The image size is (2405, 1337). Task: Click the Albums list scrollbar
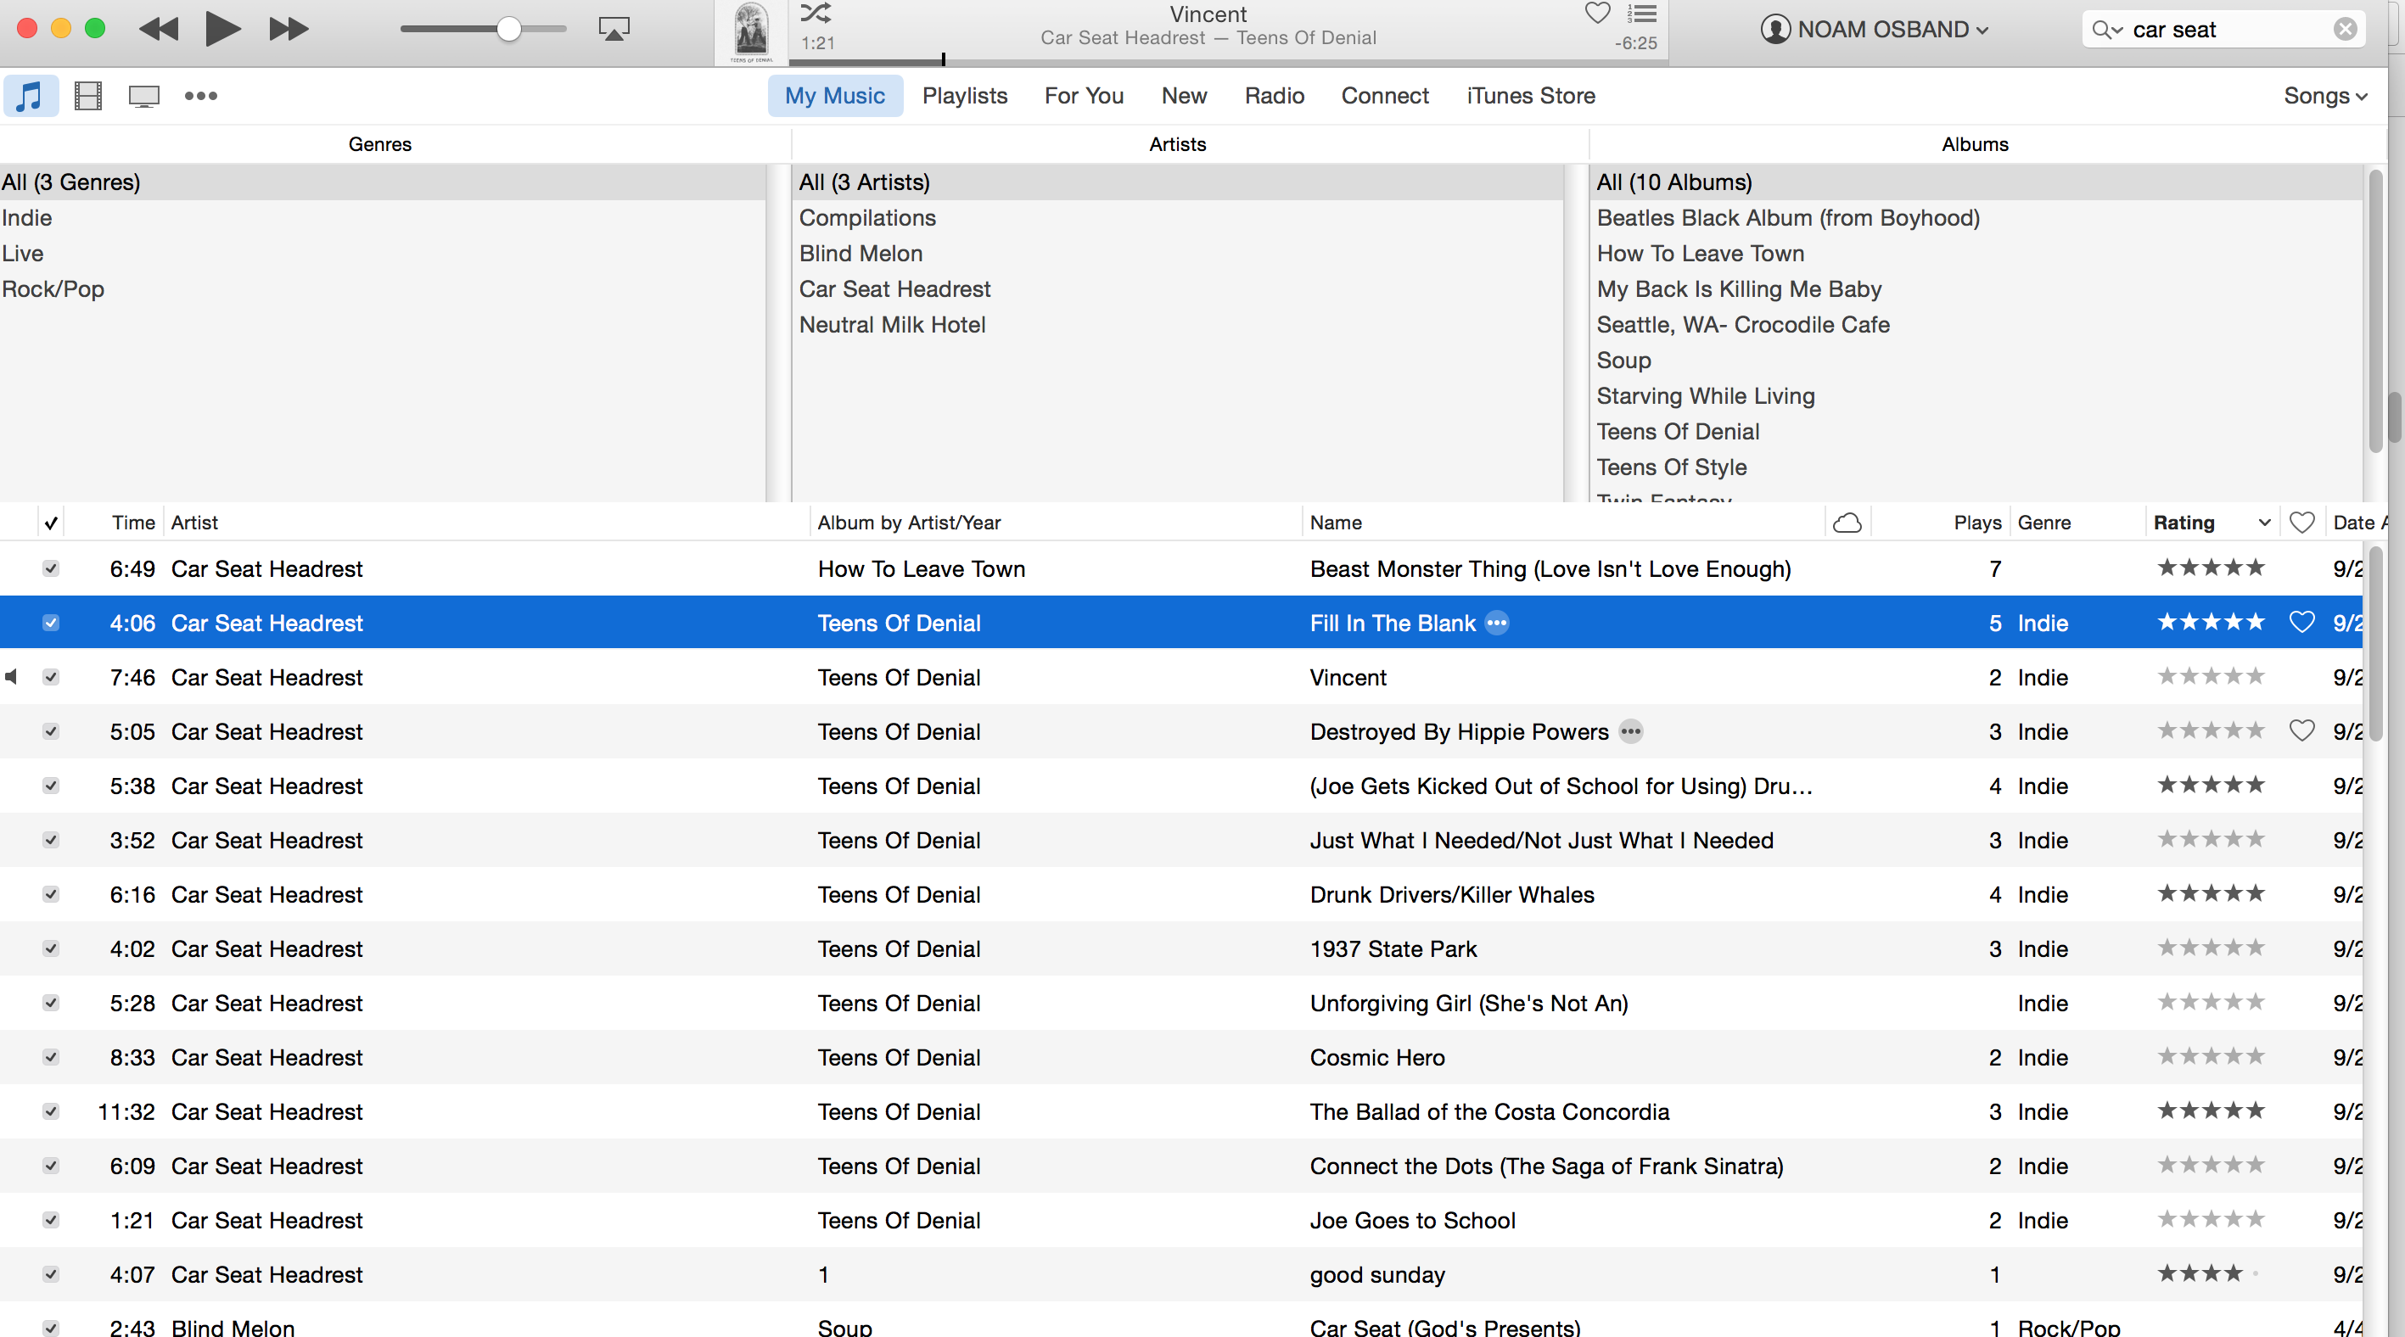(2375, 312)
